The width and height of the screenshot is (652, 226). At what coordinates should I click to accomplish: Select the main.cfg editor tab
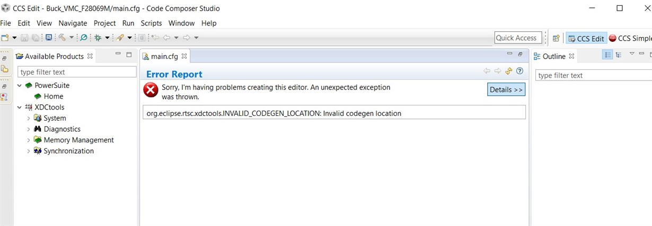pos(164,56)
